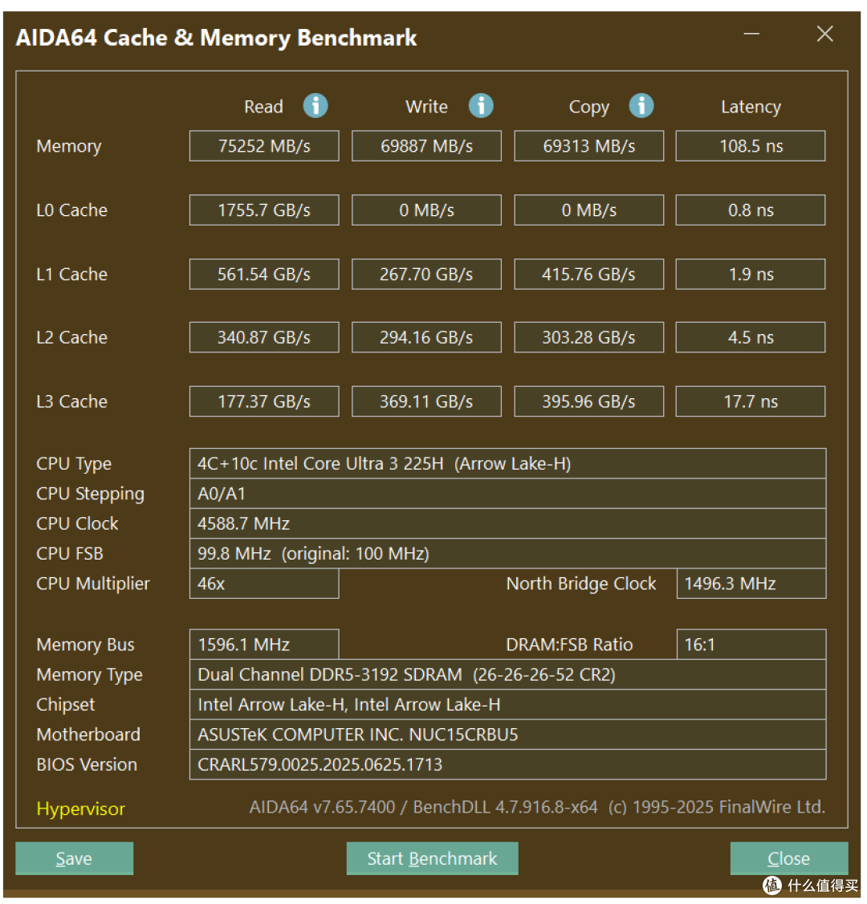Select Memory write value 69887 MB/s

click(x=426, y=146)
